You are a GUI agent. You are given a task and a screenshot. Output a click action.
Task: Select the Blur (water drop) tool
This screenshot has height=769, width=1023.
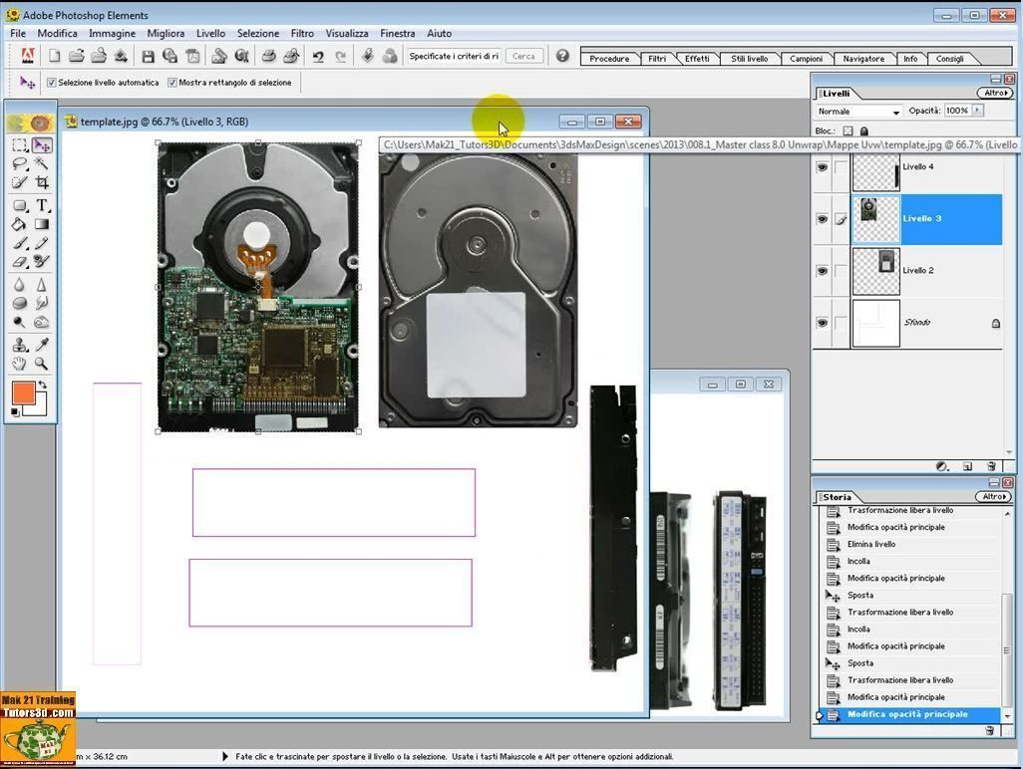point(20,285)
